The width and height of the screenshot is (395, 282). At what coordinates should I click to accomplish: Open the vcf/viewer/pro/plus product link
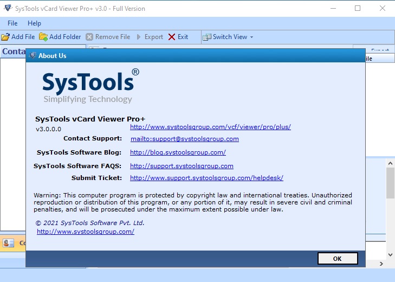tap(210, 127)
